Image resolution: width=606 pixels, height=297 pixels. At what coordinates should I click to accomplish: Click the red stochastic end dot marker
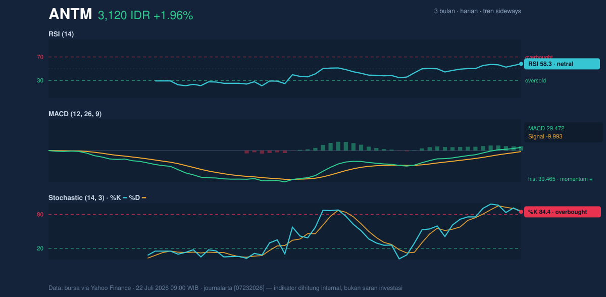(521, 212)
